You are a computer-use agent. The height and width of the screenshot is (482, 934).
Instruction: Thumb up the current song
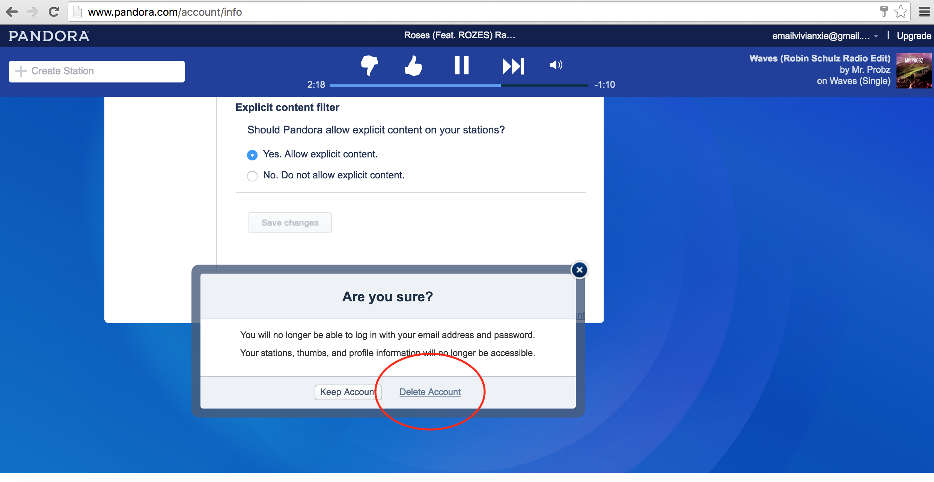pos(413,66)
